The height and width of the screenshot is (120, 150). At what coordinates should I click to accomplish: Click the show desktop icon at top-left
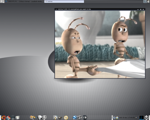(2, 1)
